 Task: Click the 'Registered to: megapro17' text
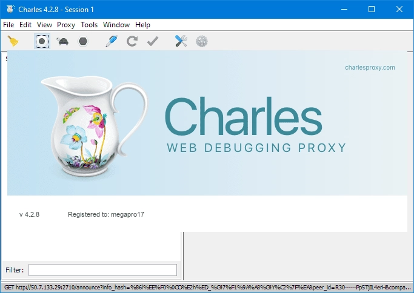106,214
